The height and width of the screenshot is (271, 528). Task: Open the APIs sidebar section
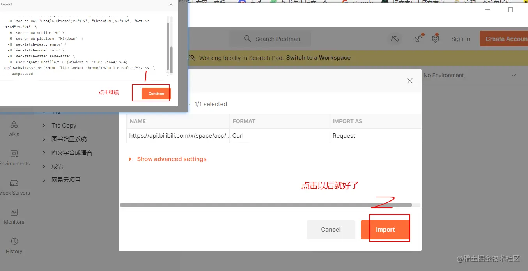14,129
